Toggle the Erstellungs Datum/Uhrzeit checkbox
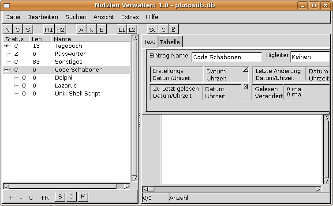 (x=246, y=69)
